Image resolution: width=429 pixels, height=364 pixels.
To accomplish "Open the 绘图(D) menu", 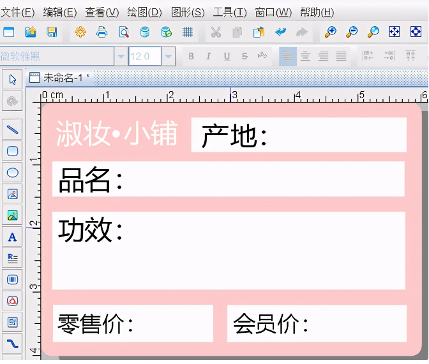I will (144, 12).
